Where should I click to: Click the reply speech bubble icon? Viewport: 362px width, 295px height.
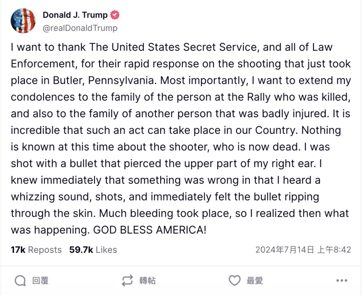point(20,281)
